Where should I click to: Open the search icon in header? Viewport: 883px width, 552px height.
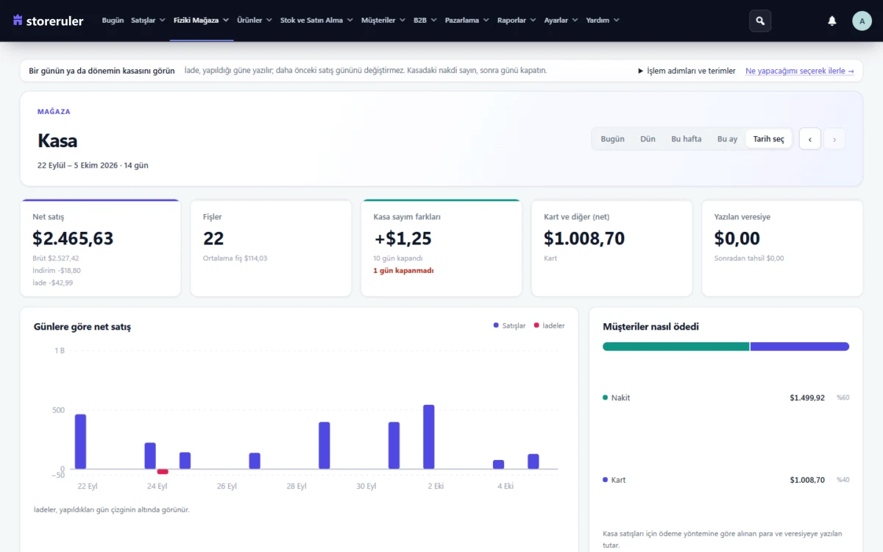760,21
